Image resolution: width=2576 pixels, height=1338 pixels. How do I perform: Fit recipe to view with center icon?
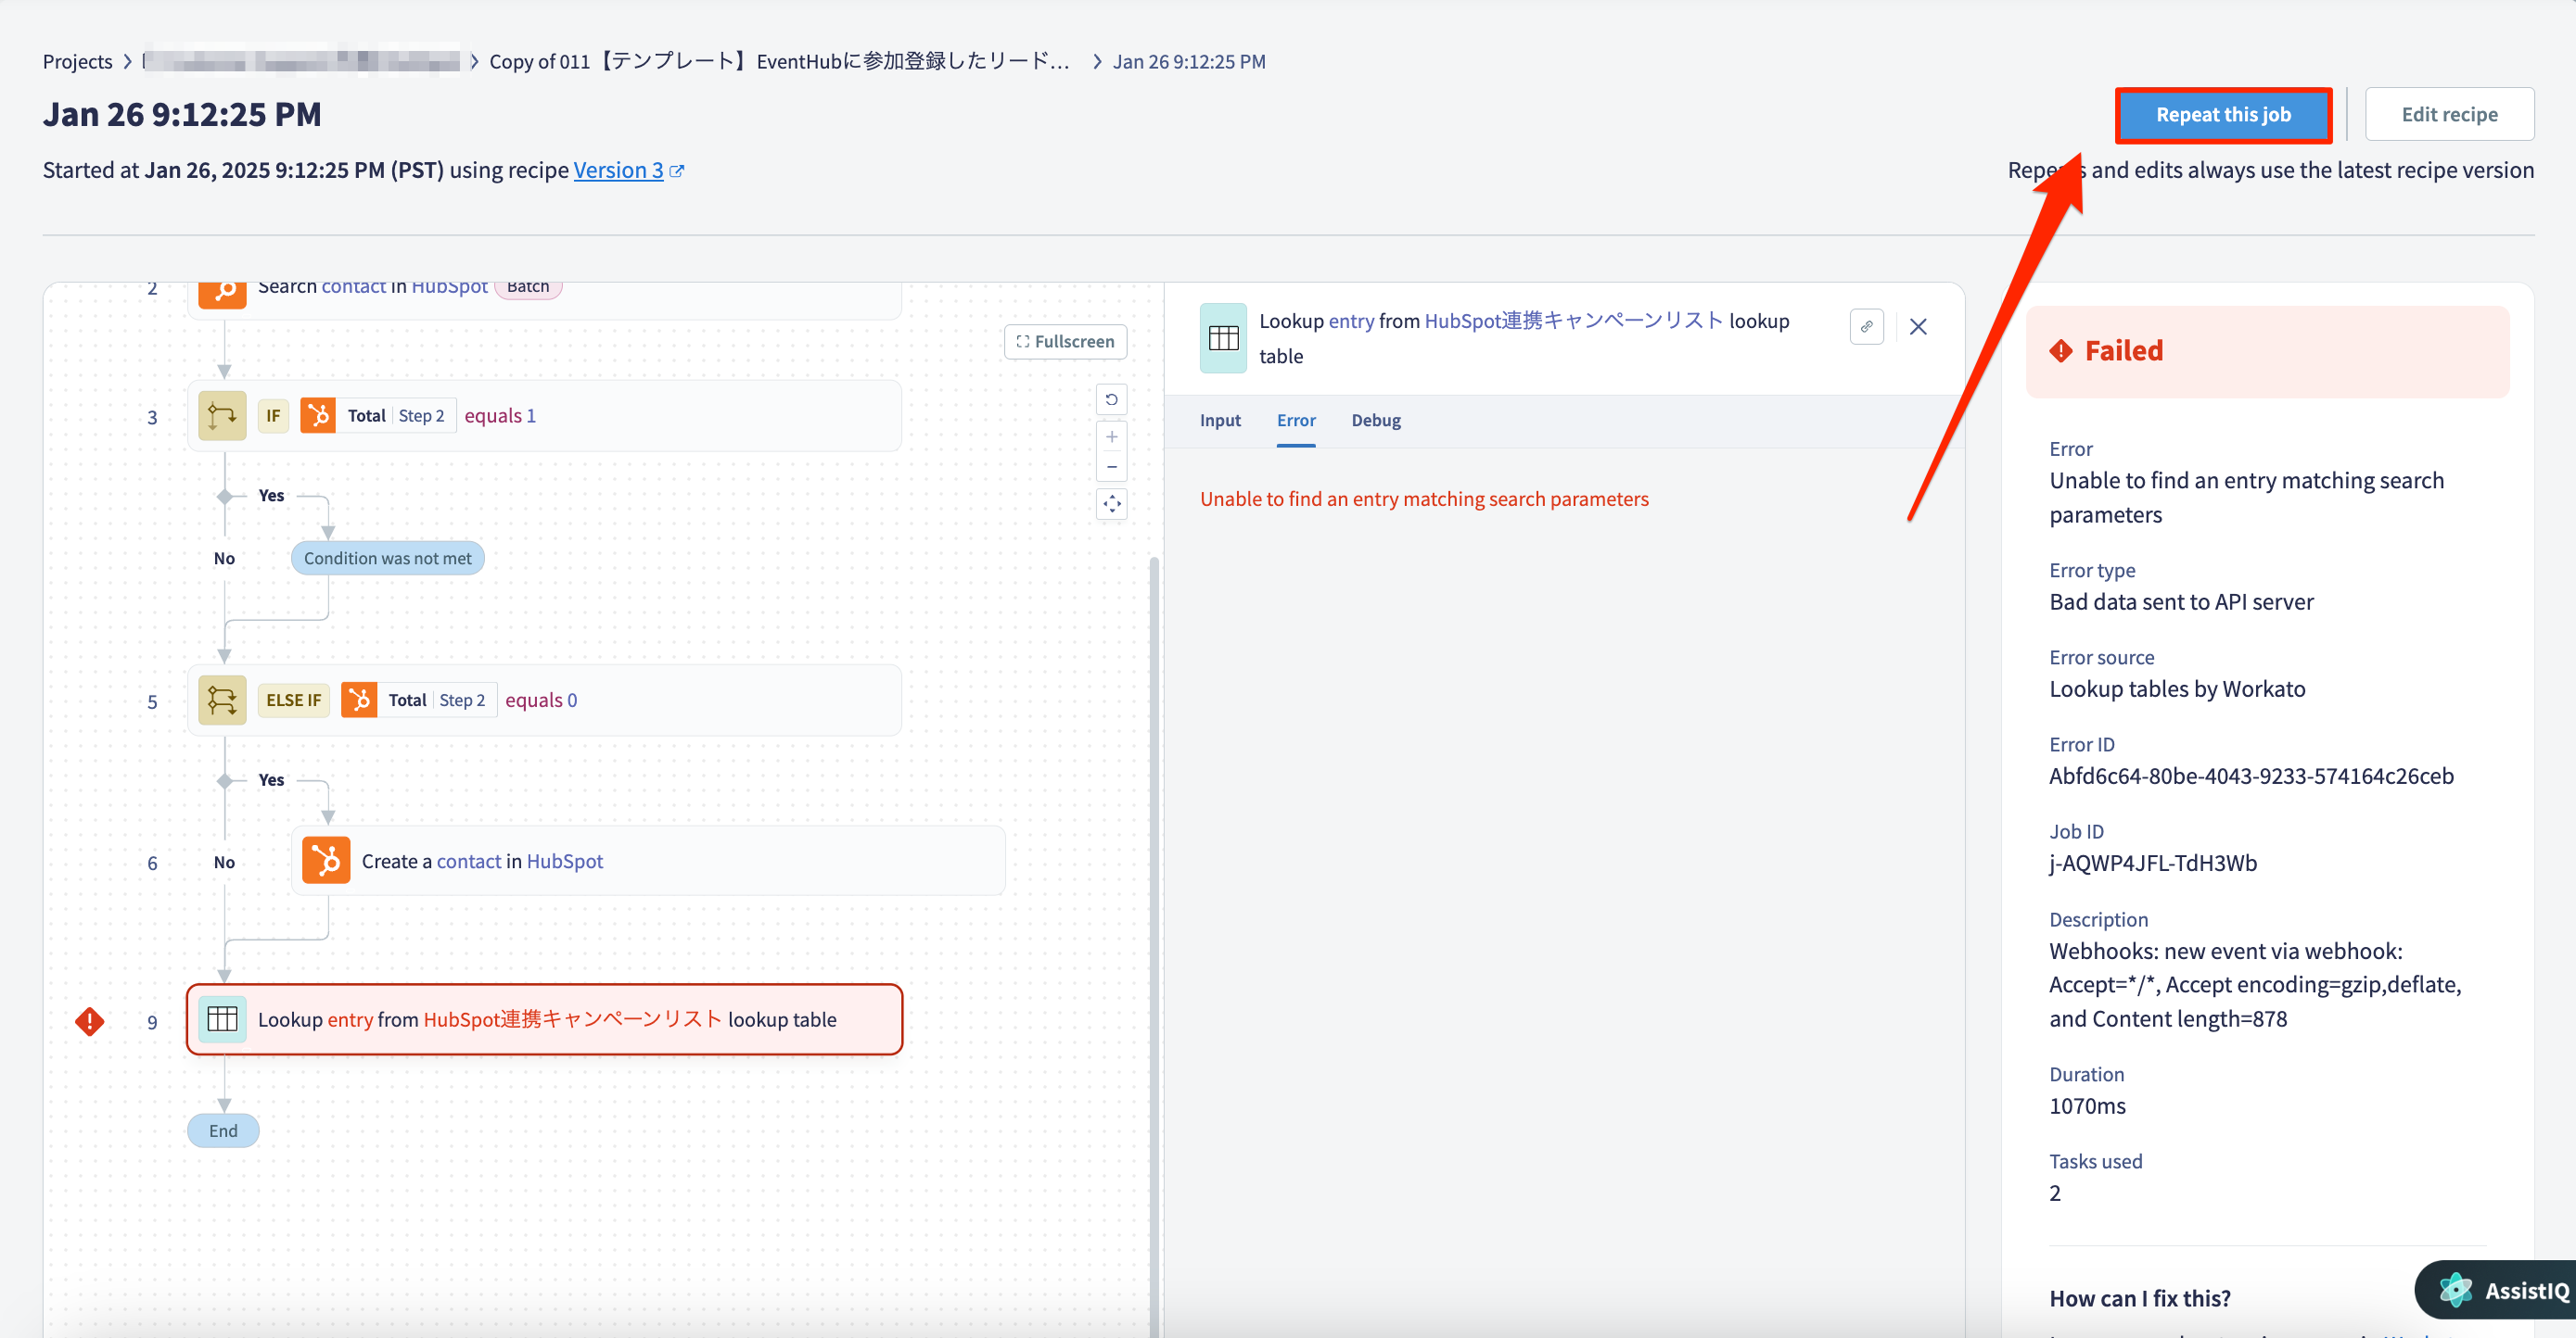1111,505
